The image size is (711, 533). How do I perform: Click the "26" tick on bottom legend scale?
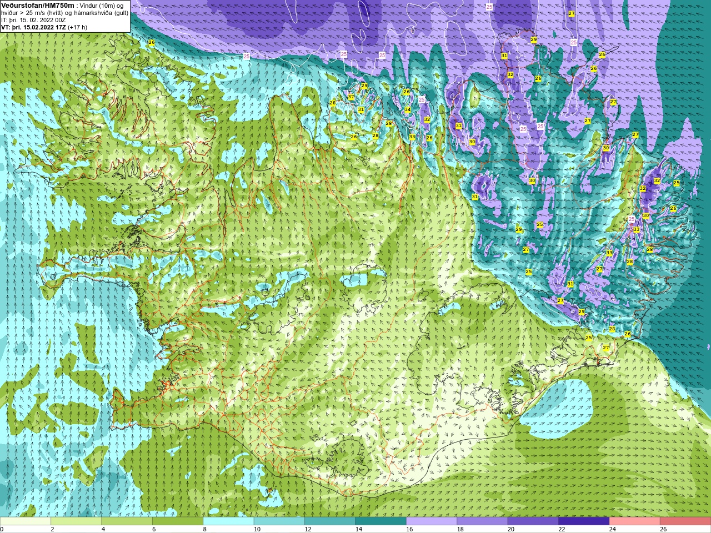(x=664, y=529)
